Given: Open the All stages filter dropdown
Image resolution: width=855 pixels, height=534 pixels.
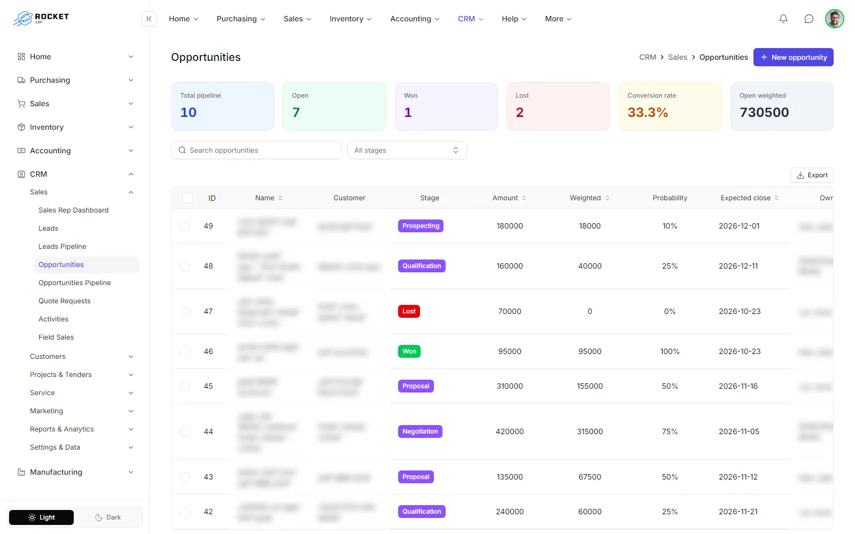Looking at the screenshot, I should tap(407, 150).
